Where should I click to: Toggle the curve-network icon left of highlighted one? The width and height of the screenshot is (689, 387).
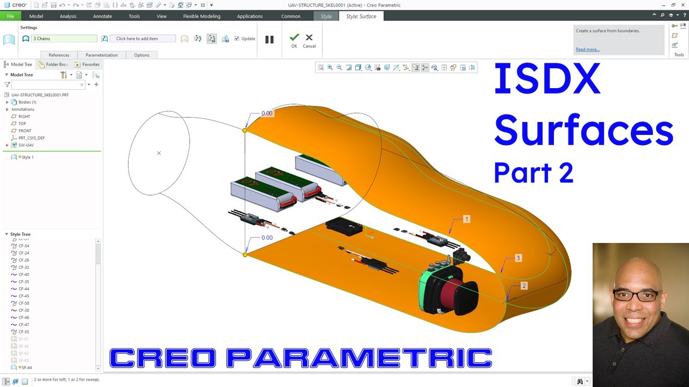click(x=198, y=39)
